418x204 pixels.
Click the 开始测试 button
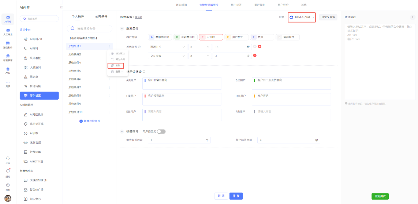tap(380, 196)
